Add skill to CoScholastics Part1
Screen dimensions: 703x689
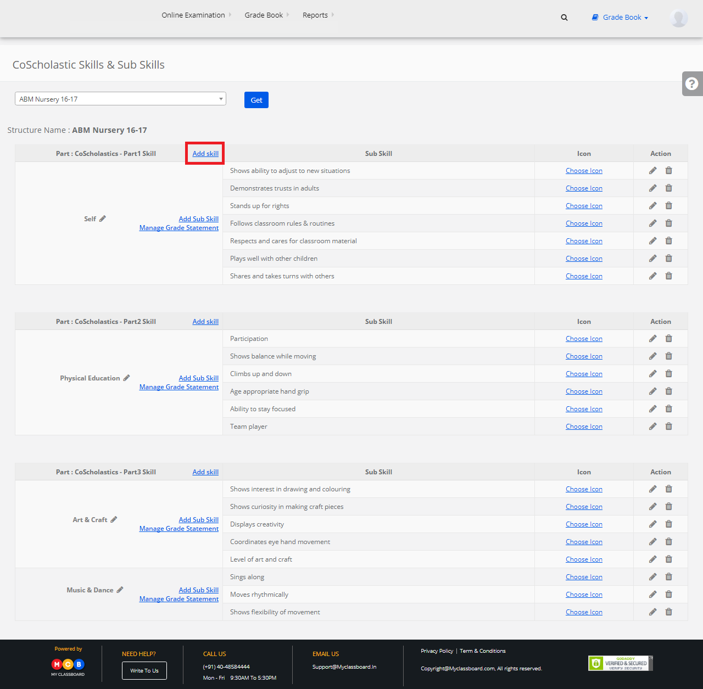pos(205,154)
